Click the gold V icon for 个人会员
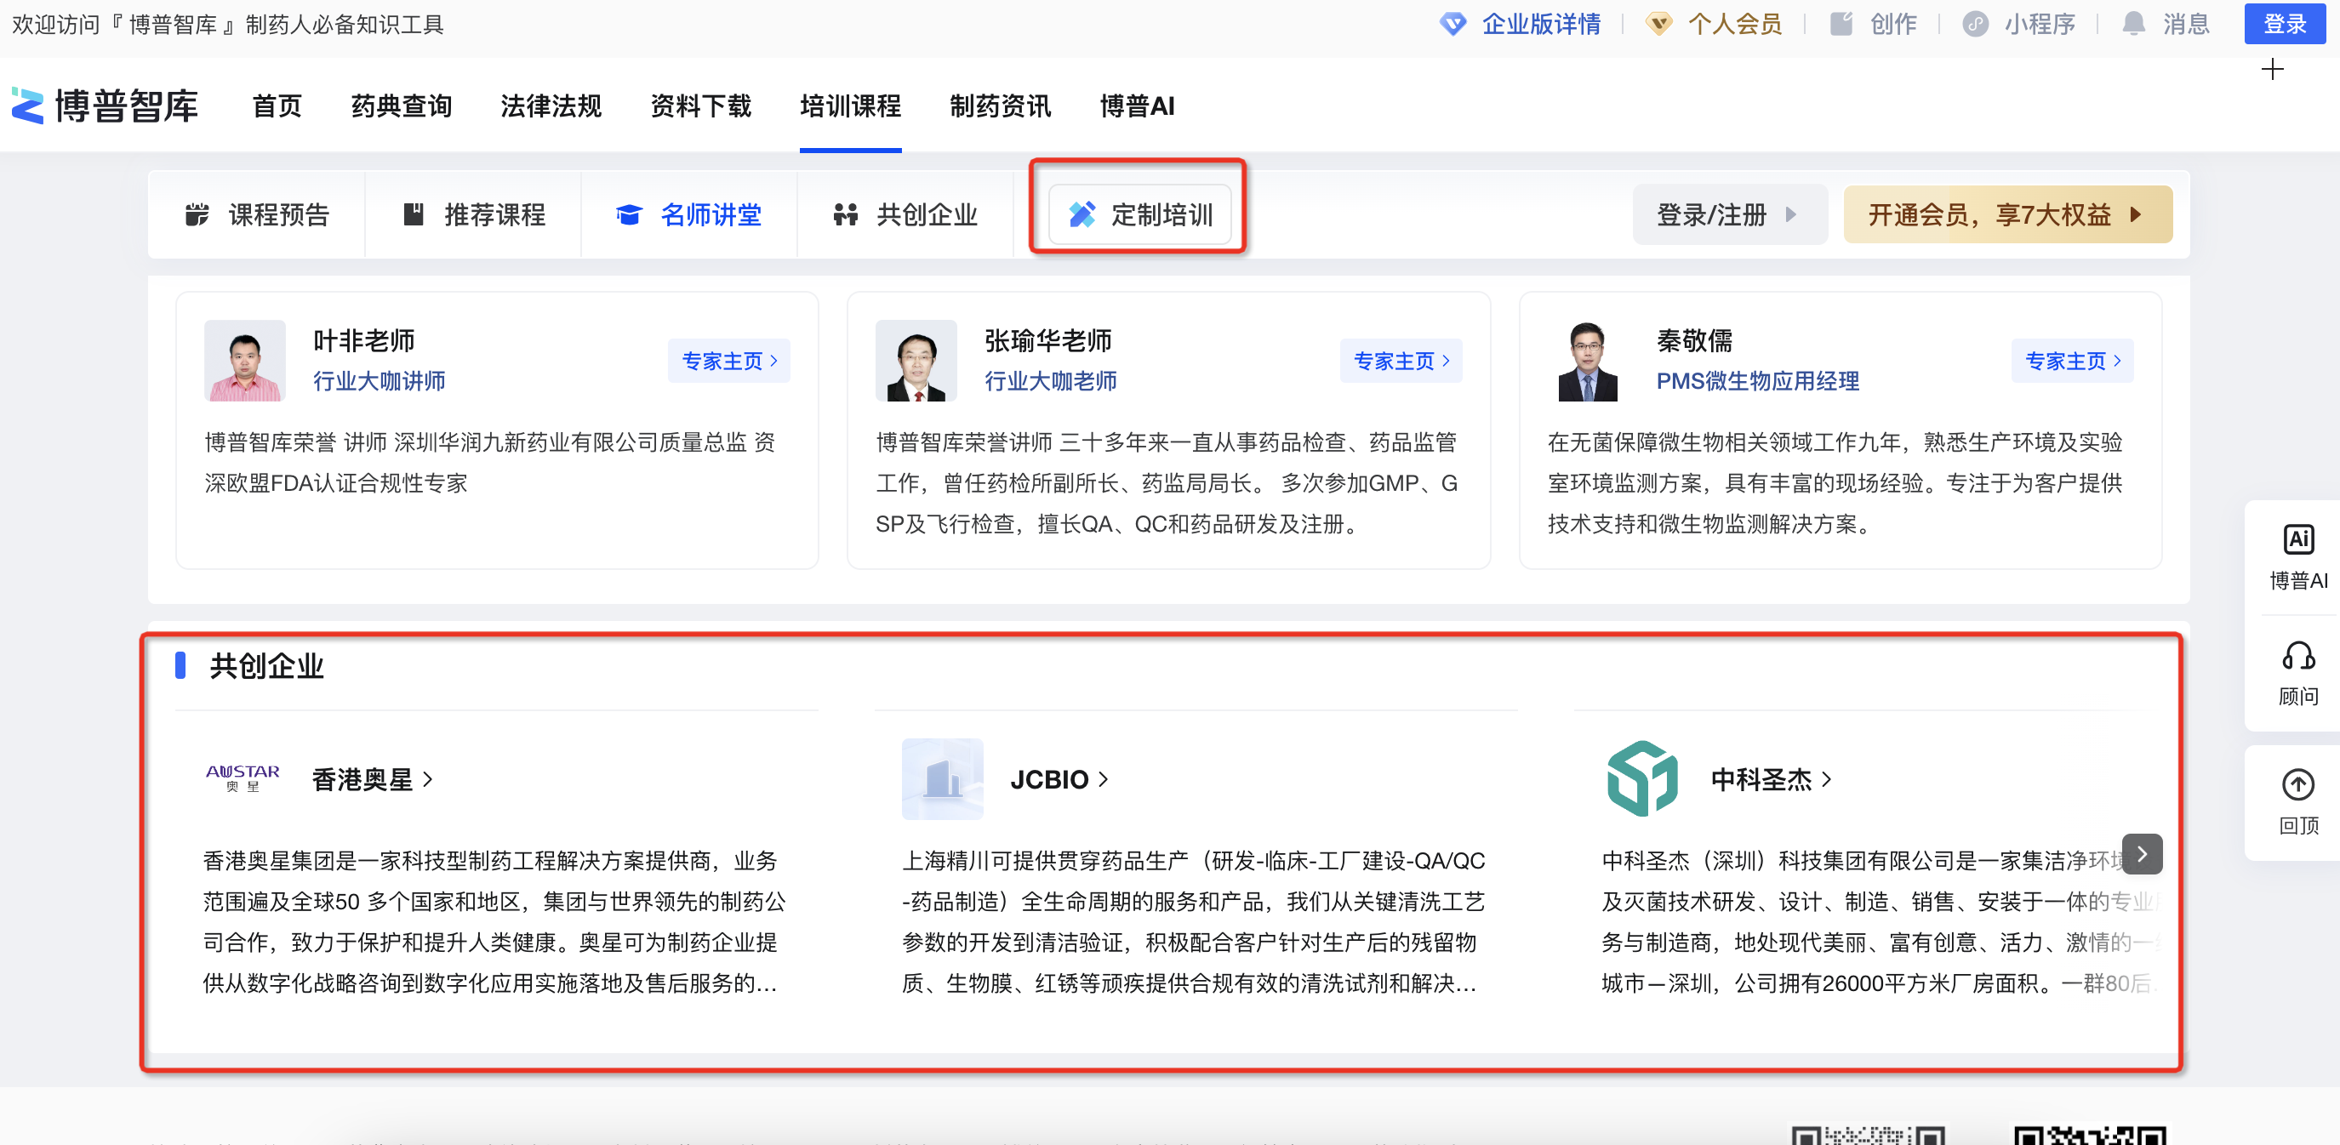2340x1145 pixels. (x=1658, y=24)
